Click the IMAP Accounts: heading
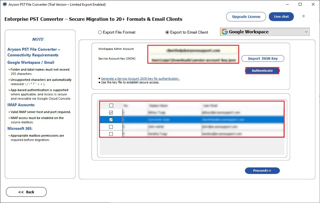 tap(21, 105)
